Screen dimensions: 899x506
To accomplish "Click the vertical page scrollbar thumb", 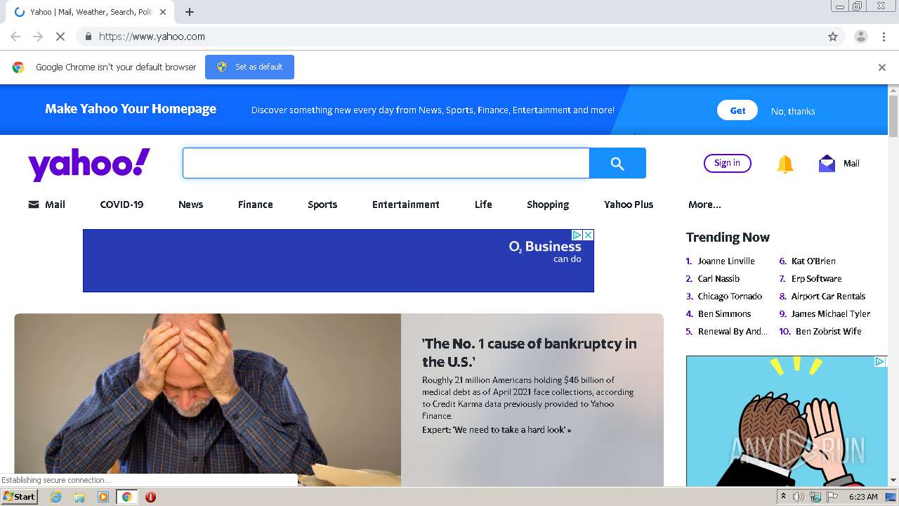I will tap(893, 115).
